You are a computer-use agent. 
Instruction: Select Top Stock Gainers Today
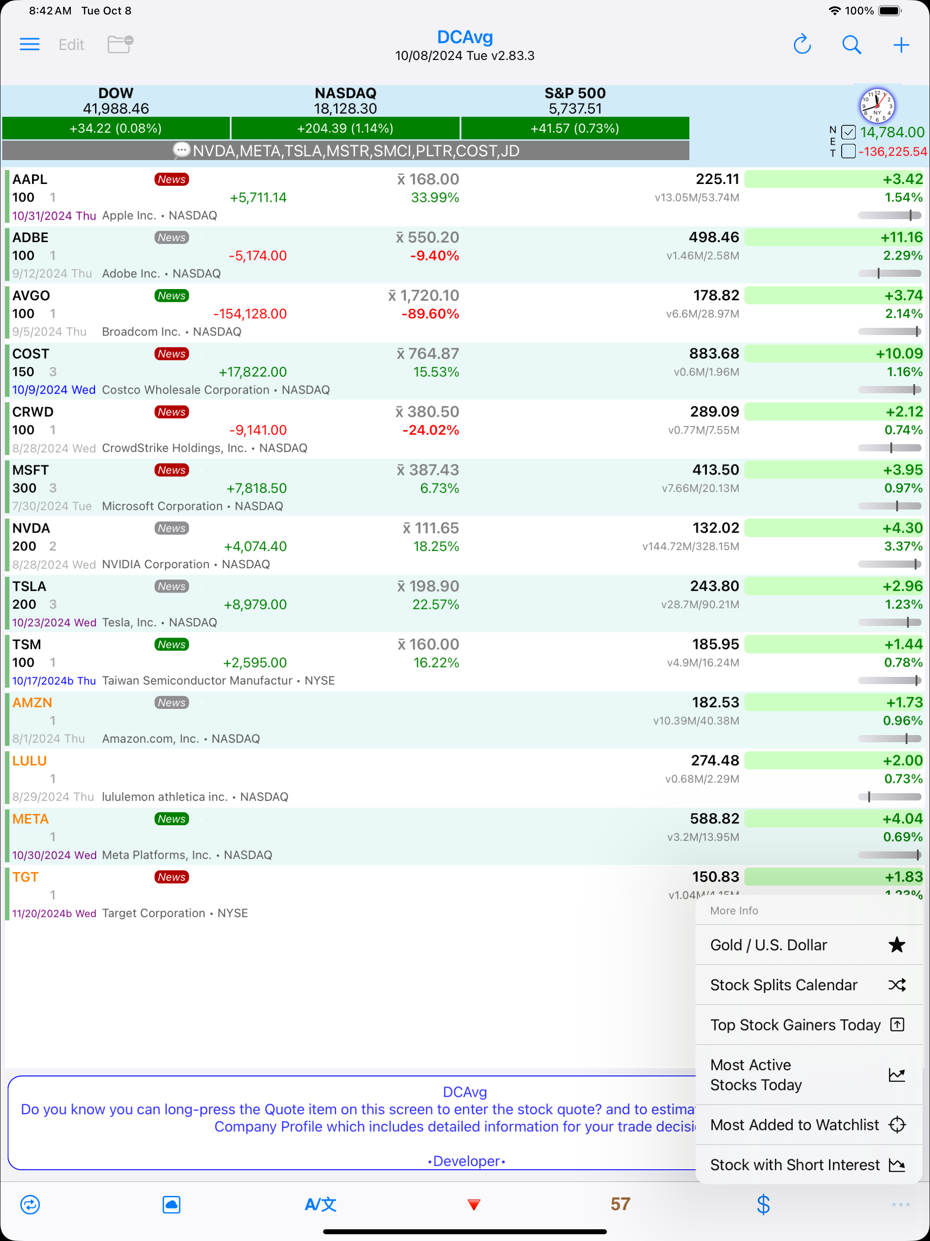(x=808, y=1025)
